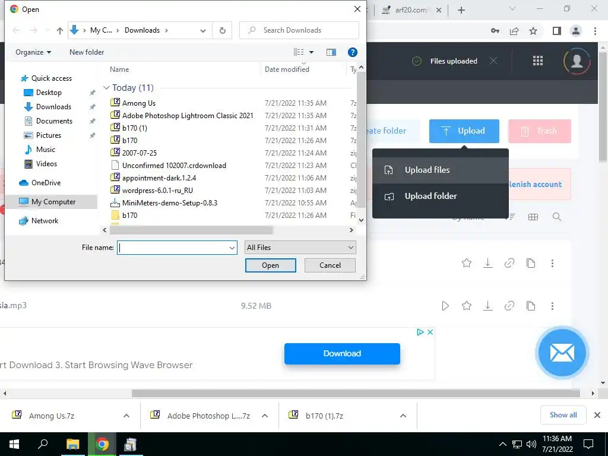
Task: Go up one folder level in Open dialog
Action: 60,30
